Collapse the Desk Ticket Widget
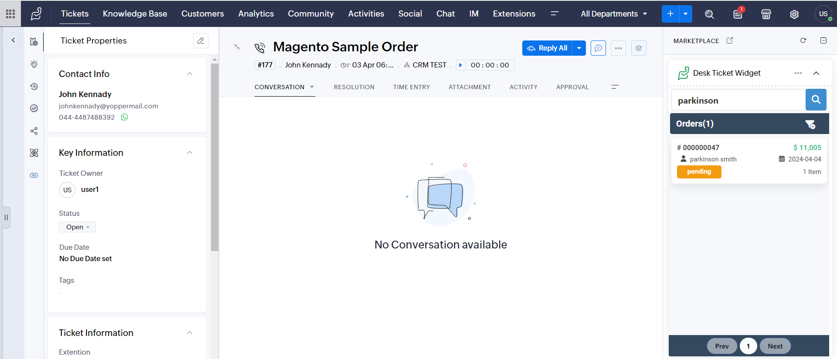 point(816,73)
